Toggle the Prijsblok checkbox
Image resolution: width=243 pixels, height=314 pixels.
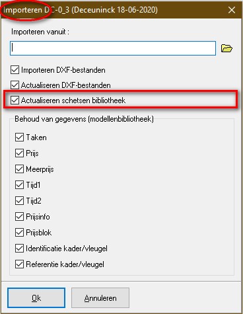tap(19, 233)
